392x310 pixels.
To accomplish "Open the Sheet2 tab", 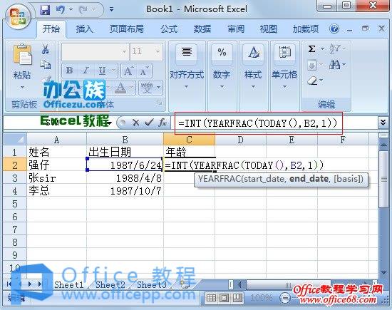I will coord(110,285).
